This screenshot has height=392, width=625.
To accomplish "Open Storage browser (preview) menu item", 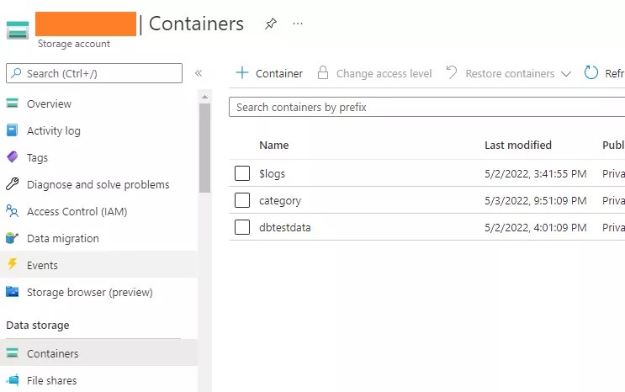I will (x=89, y=293).
